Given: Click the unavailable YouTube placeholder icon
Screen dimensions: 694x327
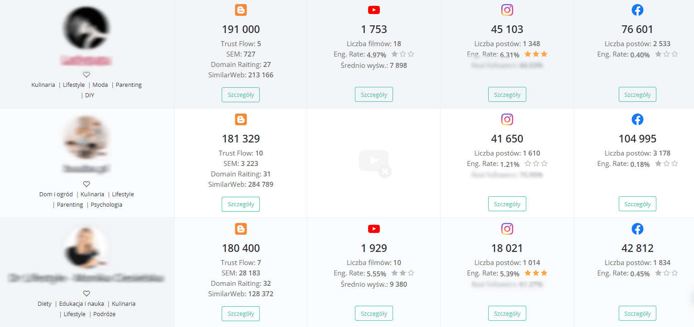Looking at the screenshot, I should click(375, 163).
